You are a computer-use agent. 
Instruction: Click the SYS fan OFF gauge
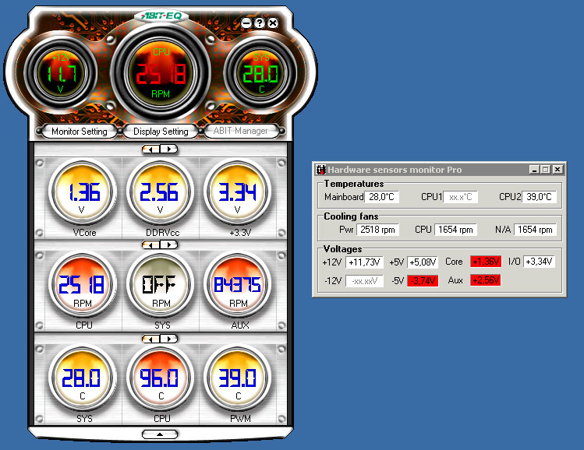click(160, 286)
